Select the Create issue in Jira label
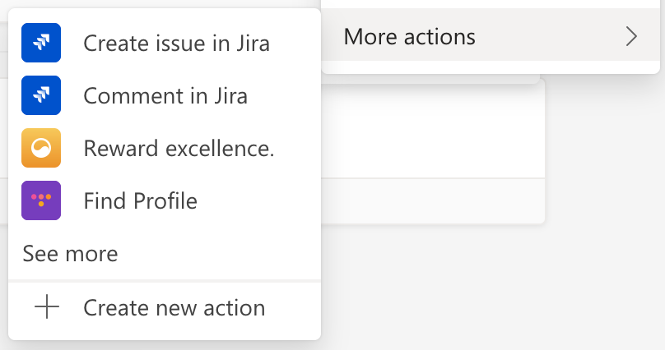Image resolution: width=665 pixels, height=350 pixels. (x=176, y=44)
